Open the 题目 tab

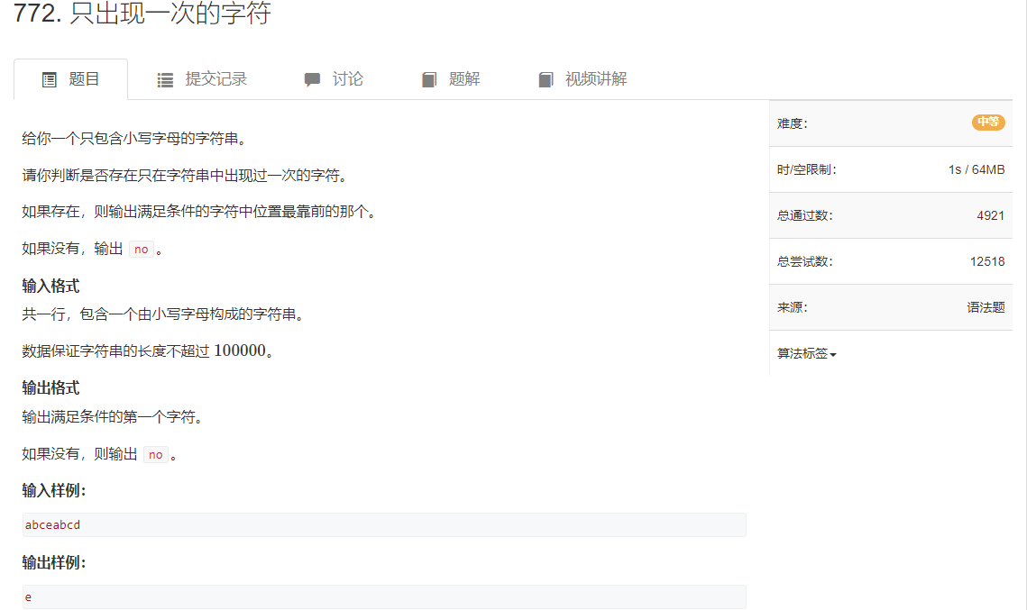70,79
